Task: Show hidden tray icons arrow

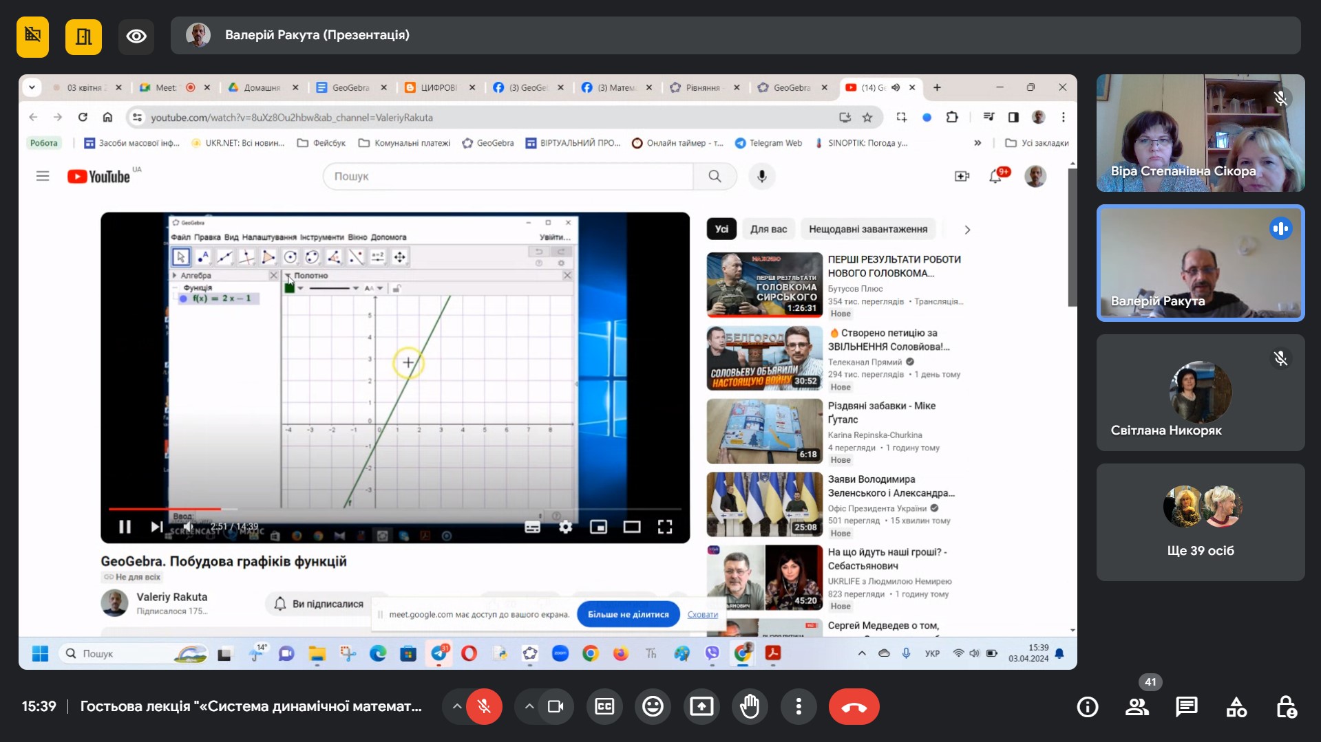Action: pos(861,653)
